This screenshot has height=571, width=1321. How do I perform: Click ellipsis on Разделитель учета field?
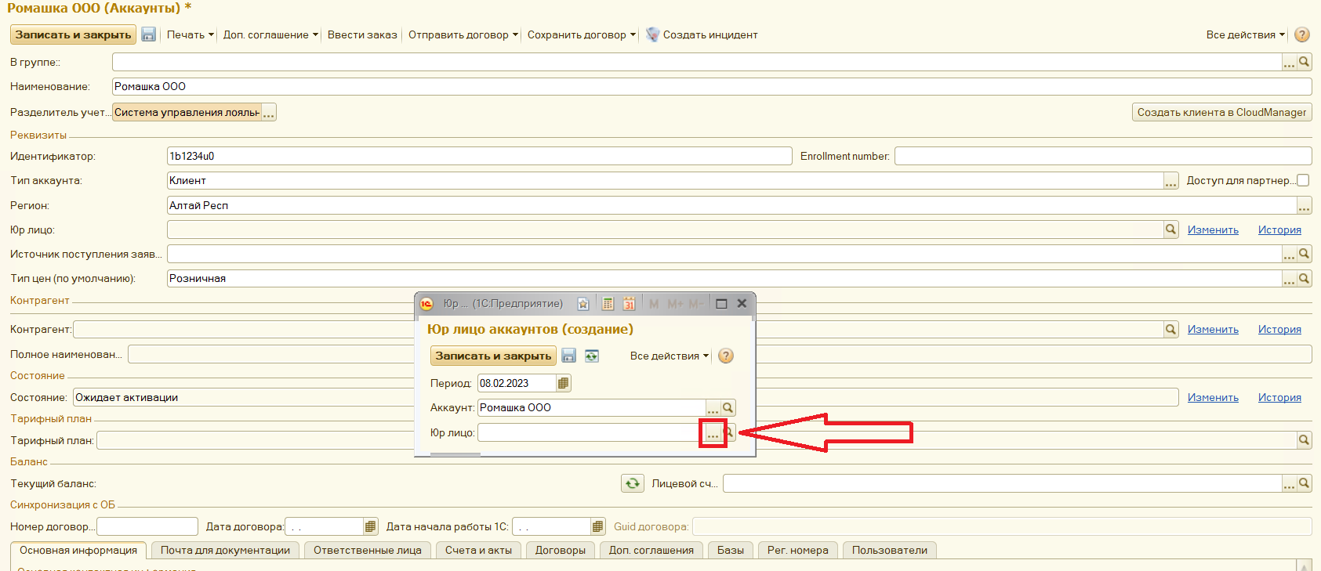pos(269,112)
